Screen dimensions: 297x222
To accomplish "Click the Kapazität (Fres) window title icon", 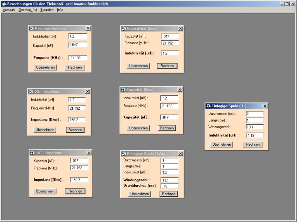I will coord(123,89).
